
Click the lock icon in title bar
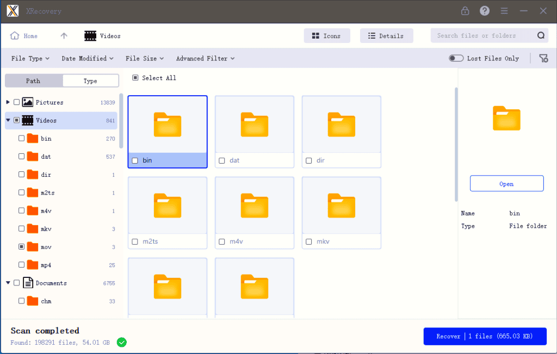pyautogui.click(x=465, y=11)
